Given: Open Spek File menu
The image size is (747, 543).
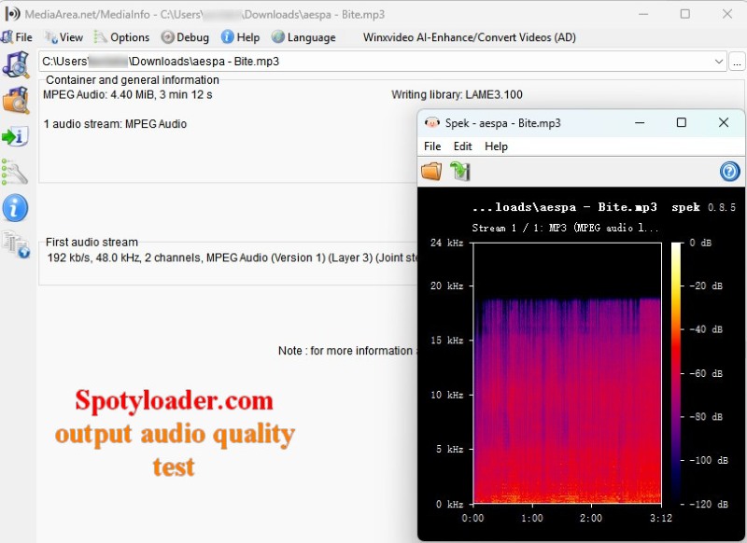Looking at the screenshot, I should (432, 146).
